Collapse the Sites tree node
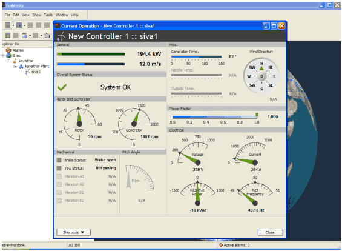Viewport: 342px width, 251px height. (3, 56)
